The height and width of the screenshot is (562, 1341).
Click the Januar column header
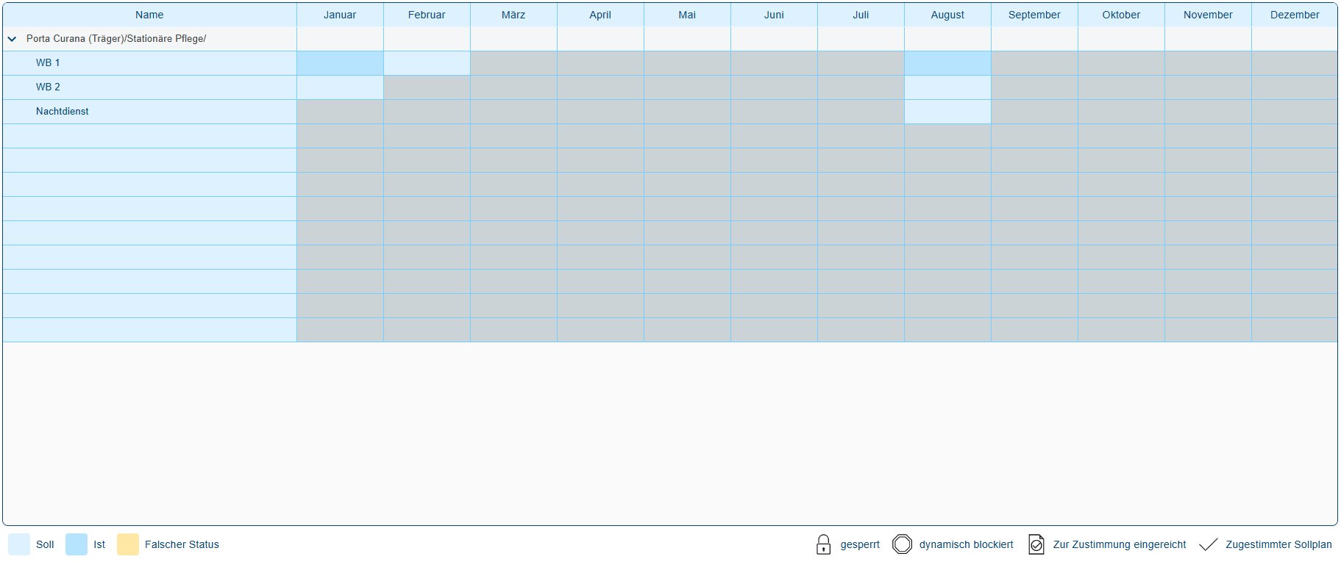[x=340, y=15]
